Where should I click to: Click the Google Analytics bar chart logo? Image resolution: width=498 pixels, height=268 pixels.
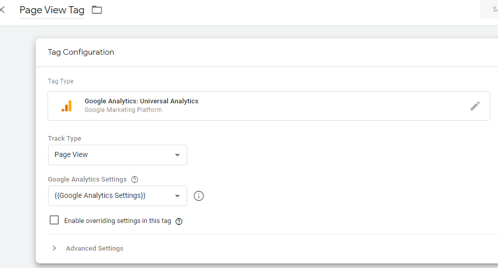[x=66, y=106]
